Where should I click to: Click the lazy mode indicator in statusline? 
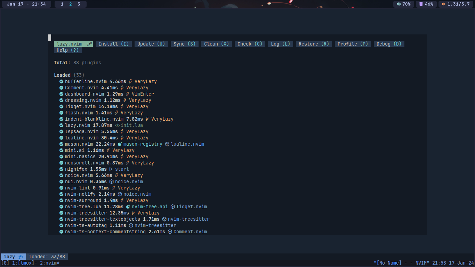tap(14, 257)
